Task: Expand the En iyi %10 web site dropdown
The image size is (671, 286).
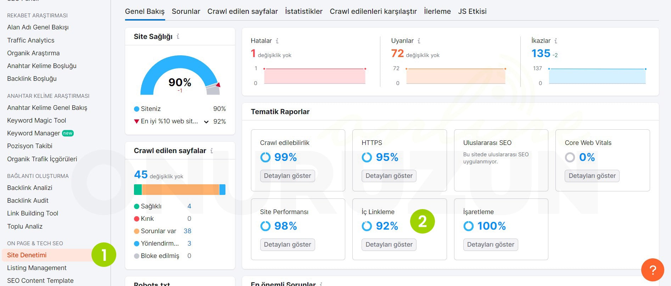Action: (x=206, y=122)
